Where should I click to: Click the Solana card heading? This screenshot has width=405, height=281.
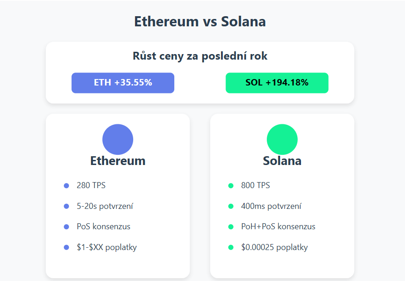(282, 161)
